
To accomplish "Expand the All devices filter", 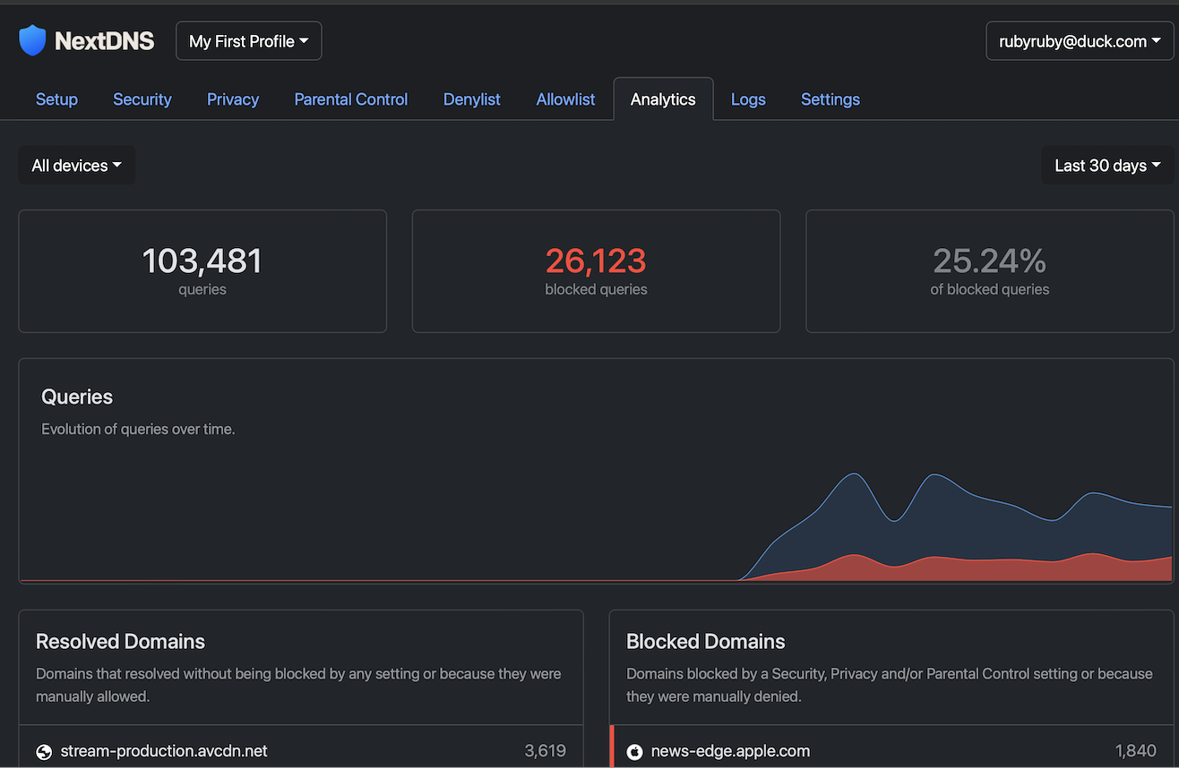I will pyautogui.click(x=77, y=166).
